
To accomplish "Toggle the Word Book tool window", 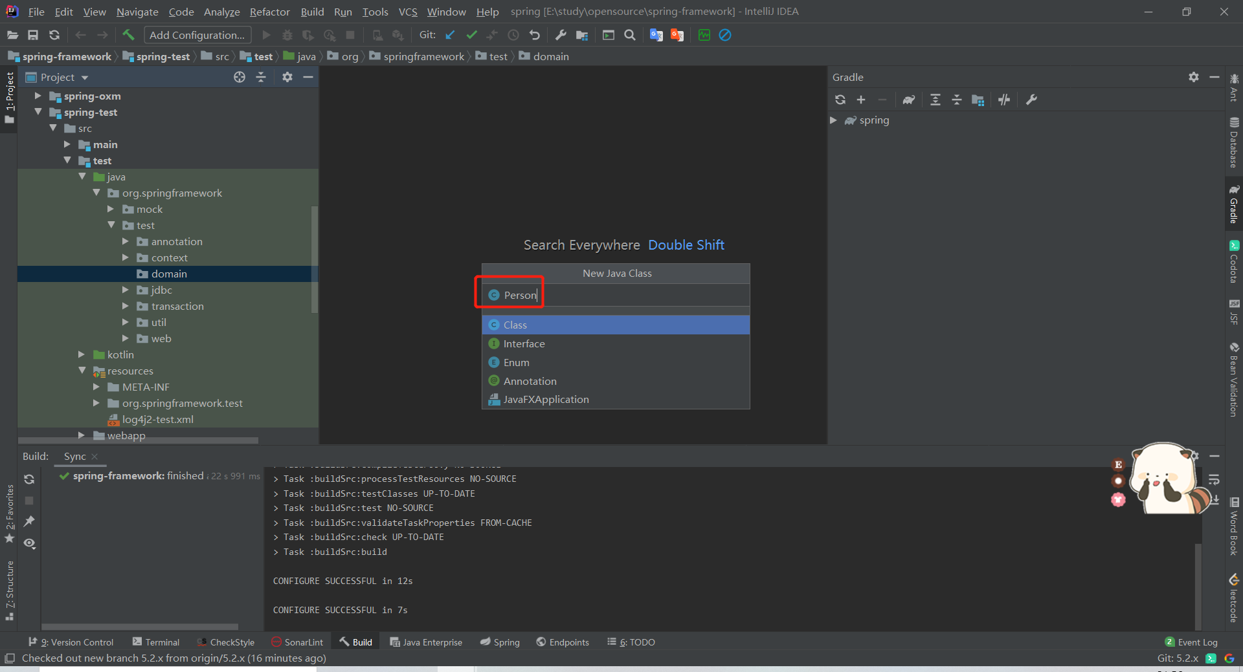I will pos(1234,526).
